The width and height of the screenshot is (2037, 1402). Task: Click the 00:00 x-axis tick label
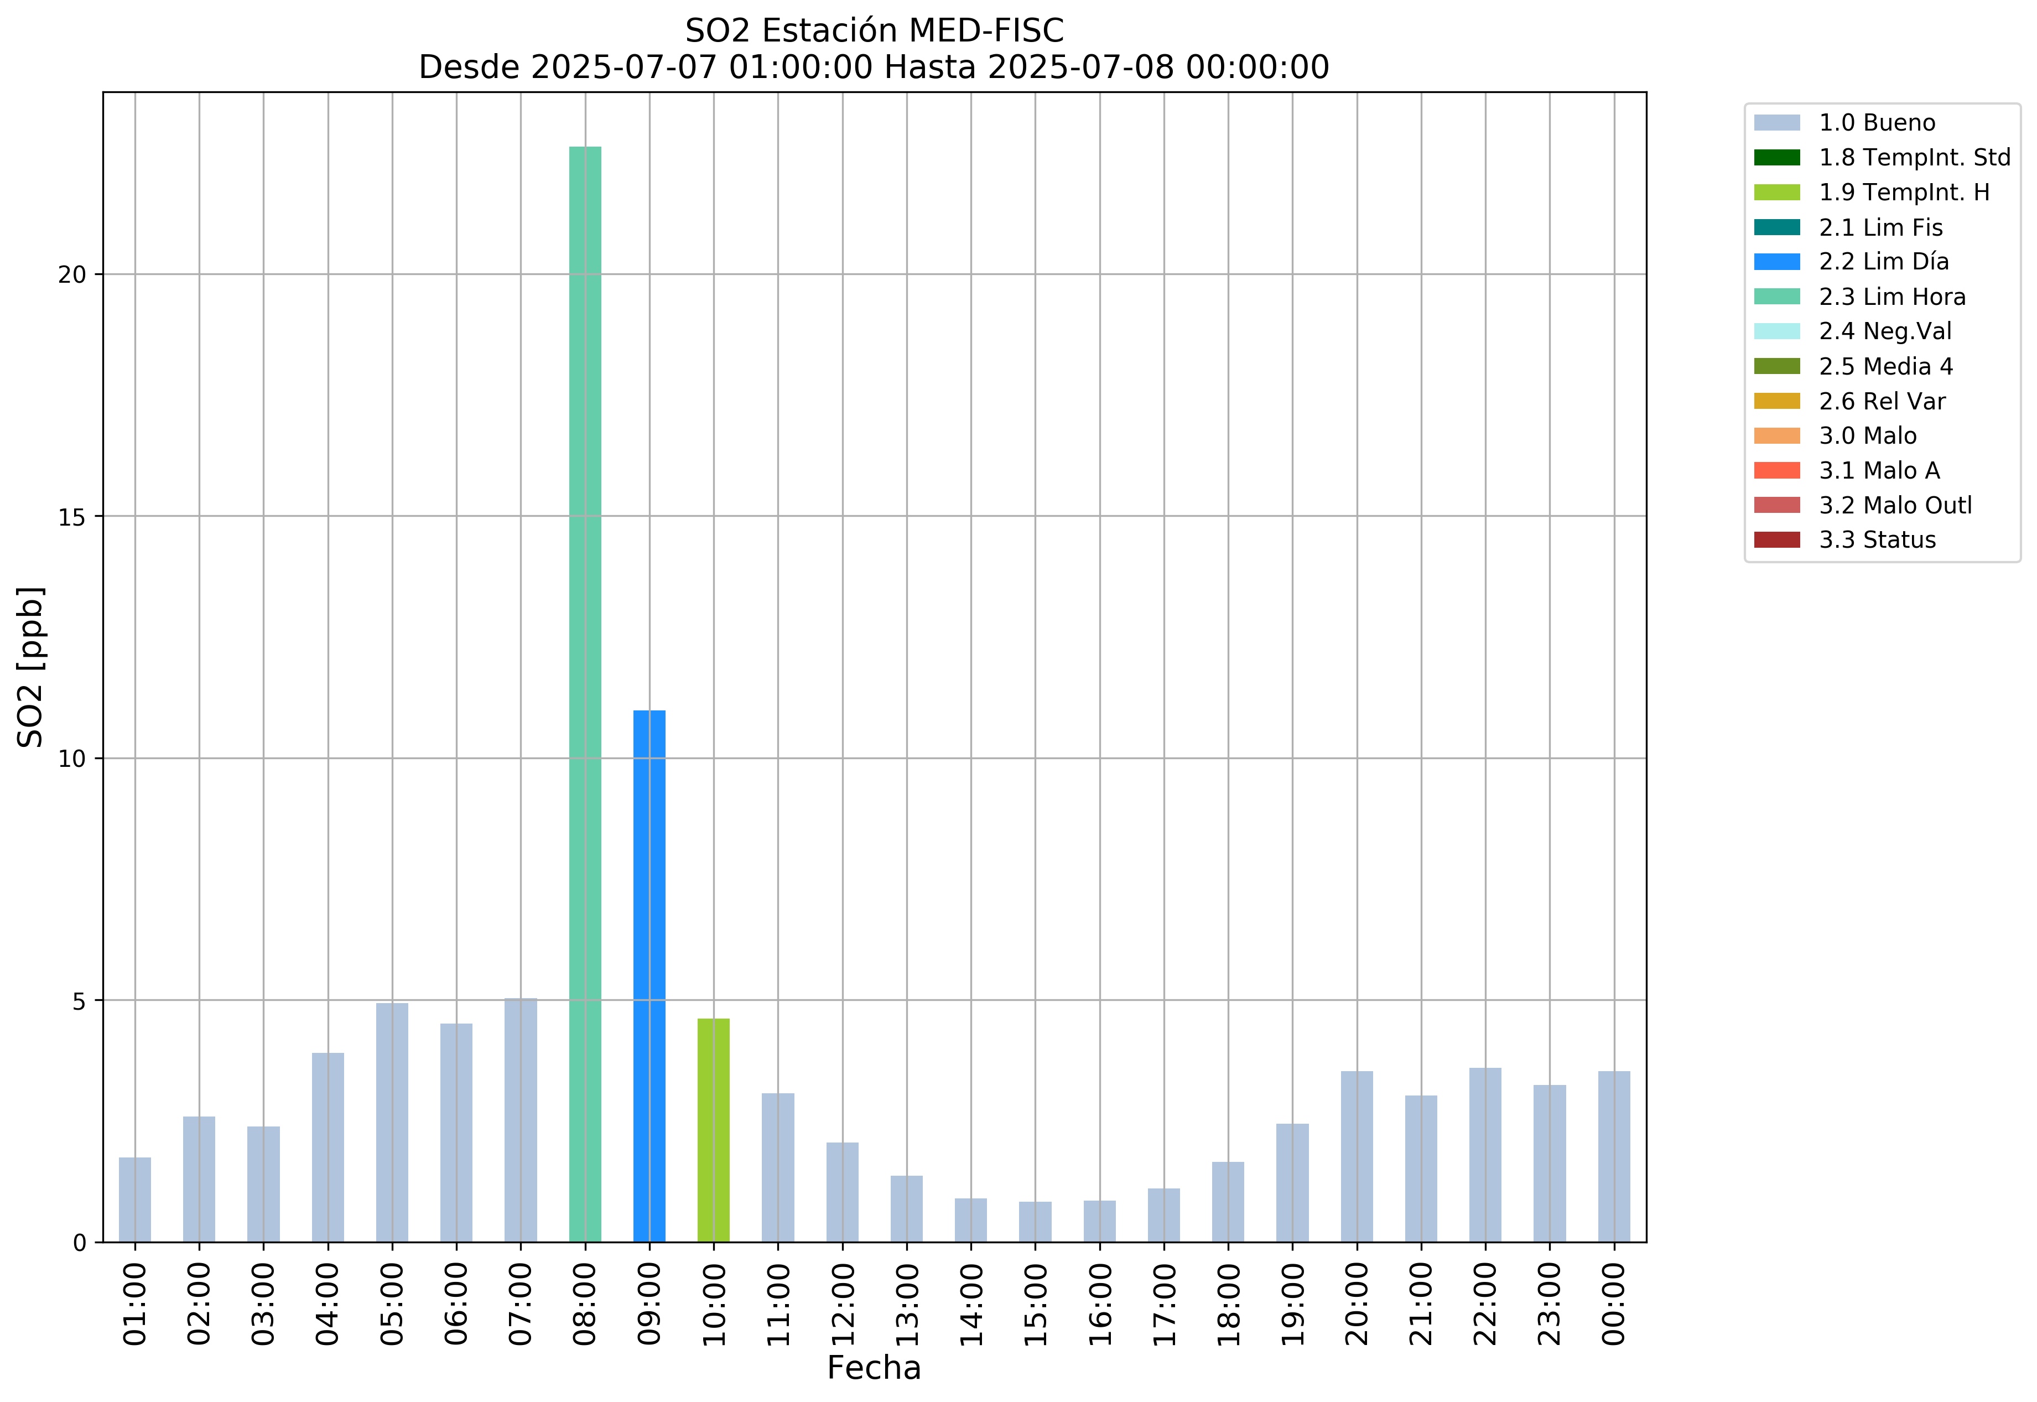click(1614, 1304)
